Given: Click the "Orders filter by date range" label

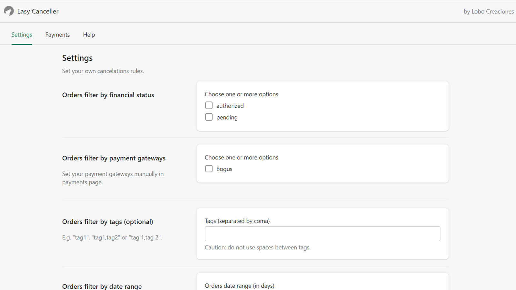Looking at the screenshot, I should click(102, 286).
